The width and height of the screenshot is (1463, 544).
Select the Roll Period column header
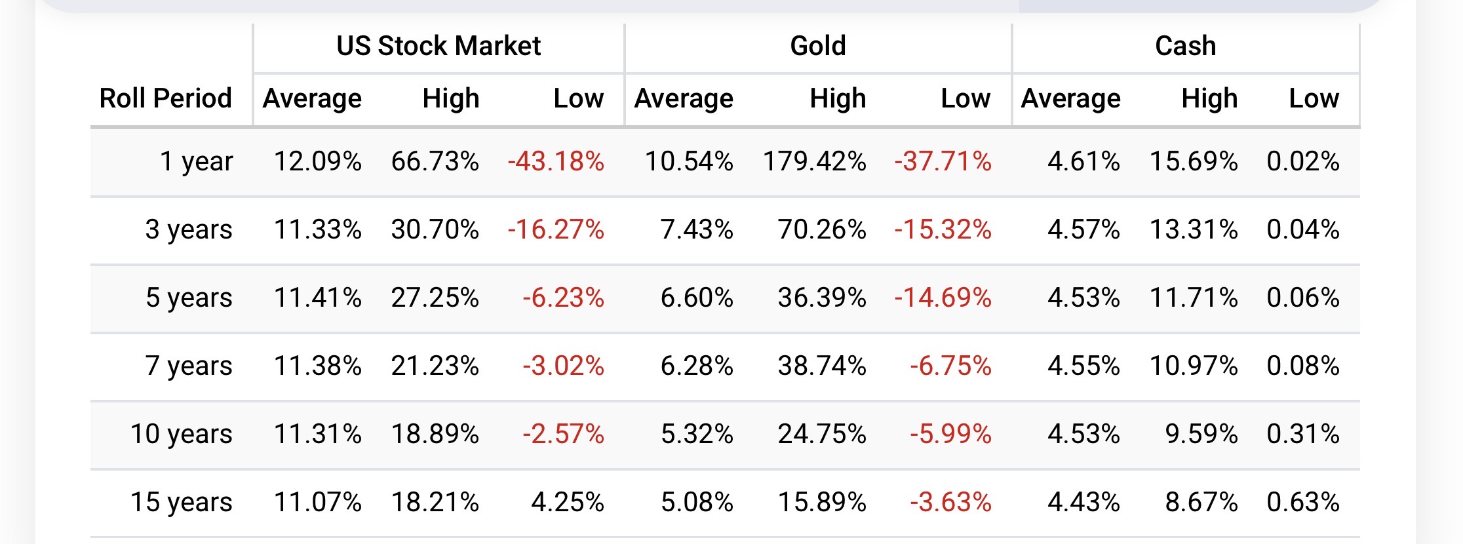point(166,98)
